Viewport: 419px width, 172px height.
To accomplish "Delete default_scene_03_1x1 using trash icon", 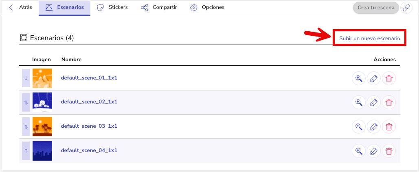I will pyautogui.click(x=389, y=127).
